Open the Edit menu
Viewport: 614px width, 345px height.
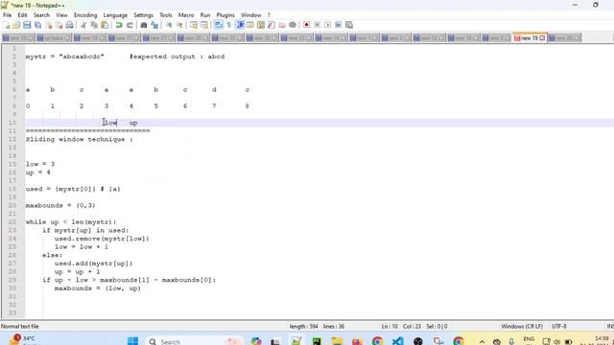[22, 15]
